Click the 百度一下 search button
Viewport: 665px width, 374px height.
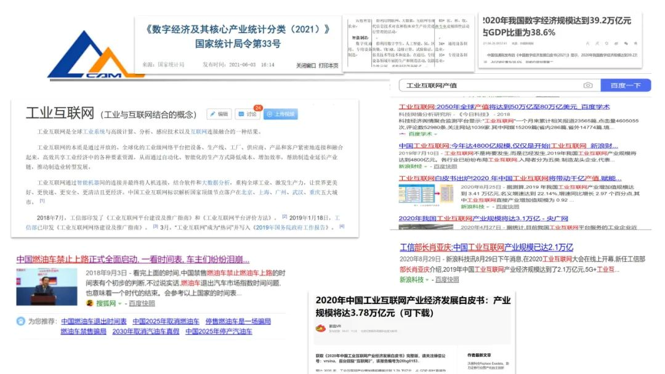tap(625, 85)
